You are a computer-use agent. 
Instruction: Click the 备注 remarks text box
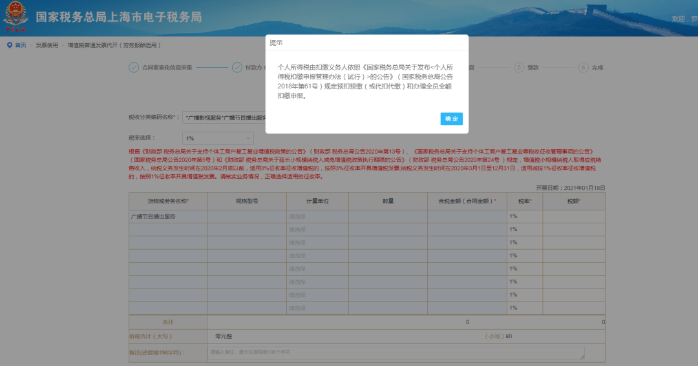point(396,353)
